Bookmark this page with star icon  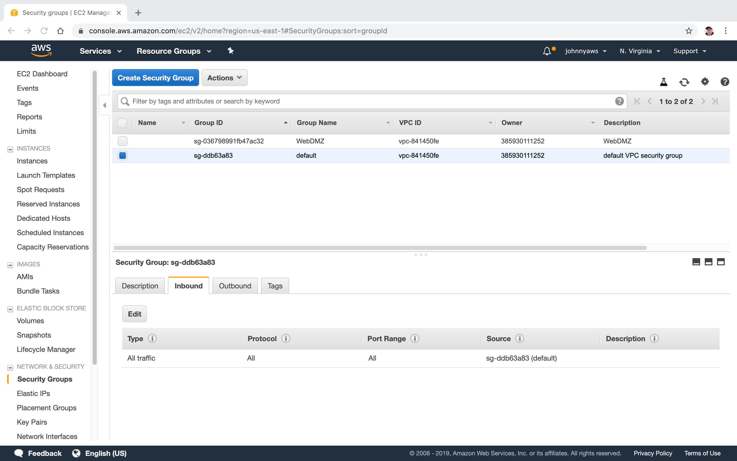(689, 31)
